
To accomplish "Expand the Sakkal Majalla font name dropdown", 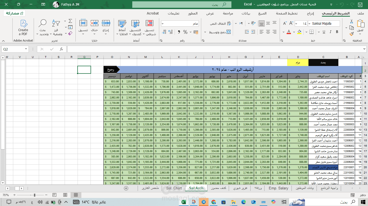I will tap(309, 24).
